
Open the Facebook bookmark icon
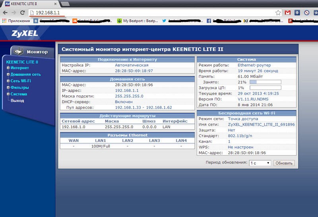209,21
